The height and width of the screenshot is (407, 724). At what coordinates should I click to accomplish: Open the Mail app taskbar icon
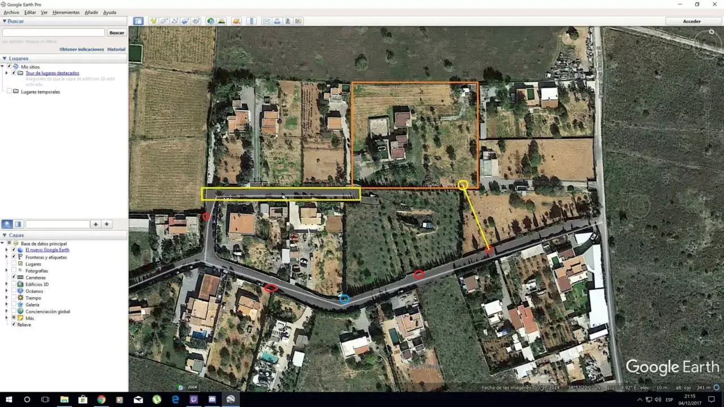point(138,400)
